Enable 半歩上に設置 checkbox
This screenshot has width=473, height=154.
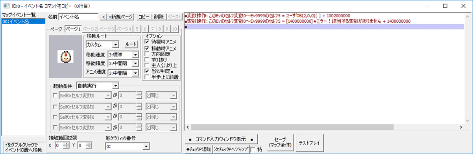(147, 77)
